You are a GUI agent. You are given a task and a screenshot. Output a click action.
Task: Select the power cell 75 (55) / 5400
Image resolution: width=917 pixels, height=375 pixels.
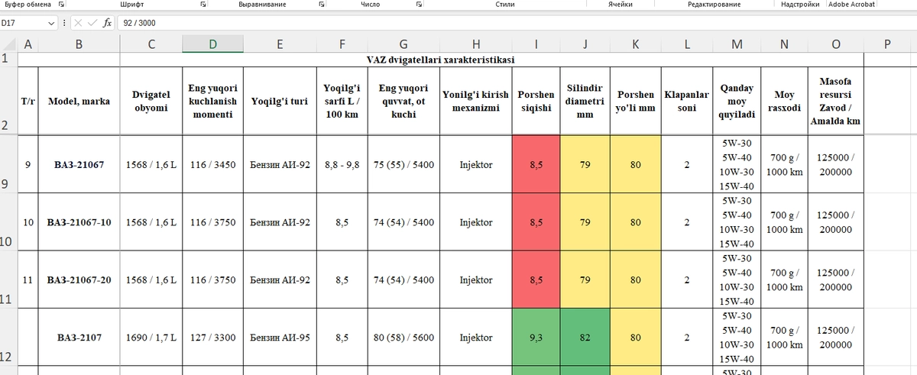[403, 164]
